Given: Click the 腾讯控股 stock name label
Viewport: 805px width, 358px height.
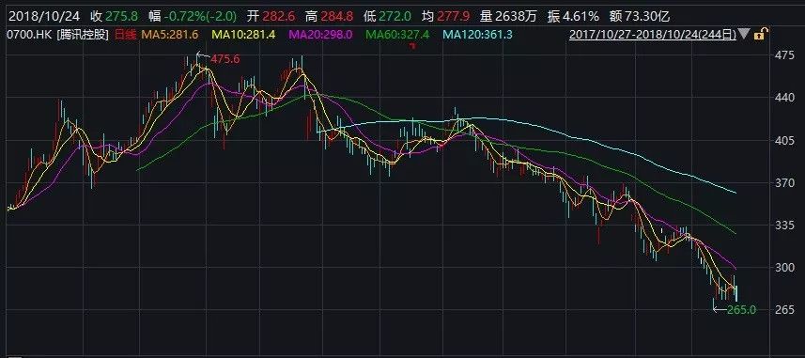Looking at the screenshot, I should pos(81,35).
